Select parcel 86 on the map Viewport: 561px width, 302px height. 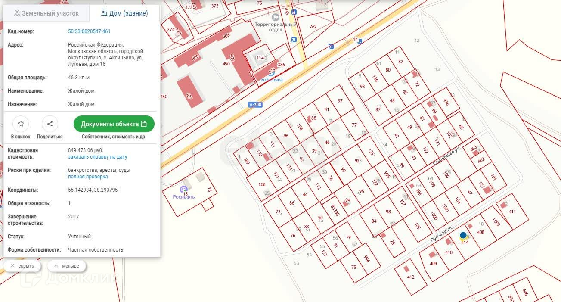[292, 203]
